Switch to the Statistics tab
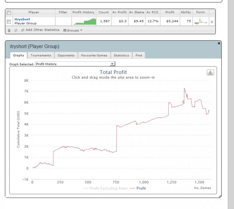This screenshot has height=209, width=234. (x=121, y=55)
